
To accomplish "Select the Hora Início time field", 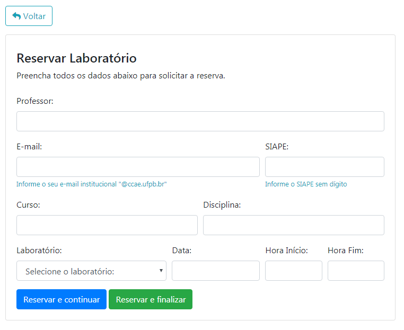I will tap(293, 271).
